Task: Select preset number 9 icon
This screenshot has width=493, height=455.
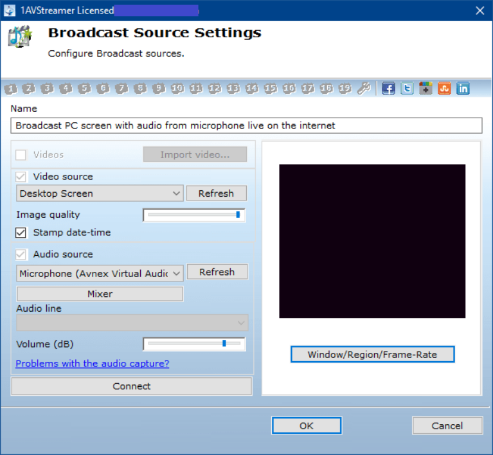Action: (159, 89)
